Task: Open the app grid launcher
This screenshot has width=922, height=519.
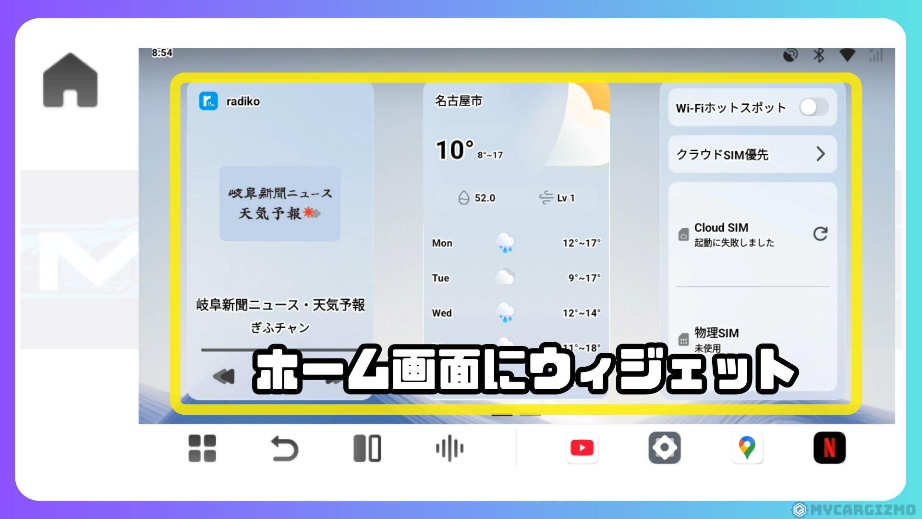Action: [202, 448]
